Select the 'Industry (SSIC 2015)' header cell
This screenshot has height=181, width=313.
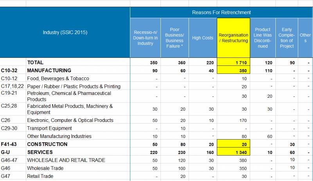tap(65, 32)
